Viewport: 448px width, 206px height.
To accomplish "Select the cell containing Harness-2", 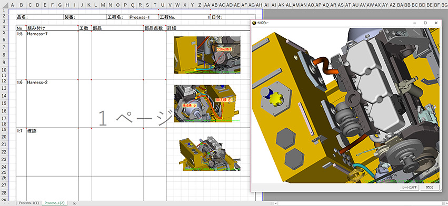I will (52, 104).
